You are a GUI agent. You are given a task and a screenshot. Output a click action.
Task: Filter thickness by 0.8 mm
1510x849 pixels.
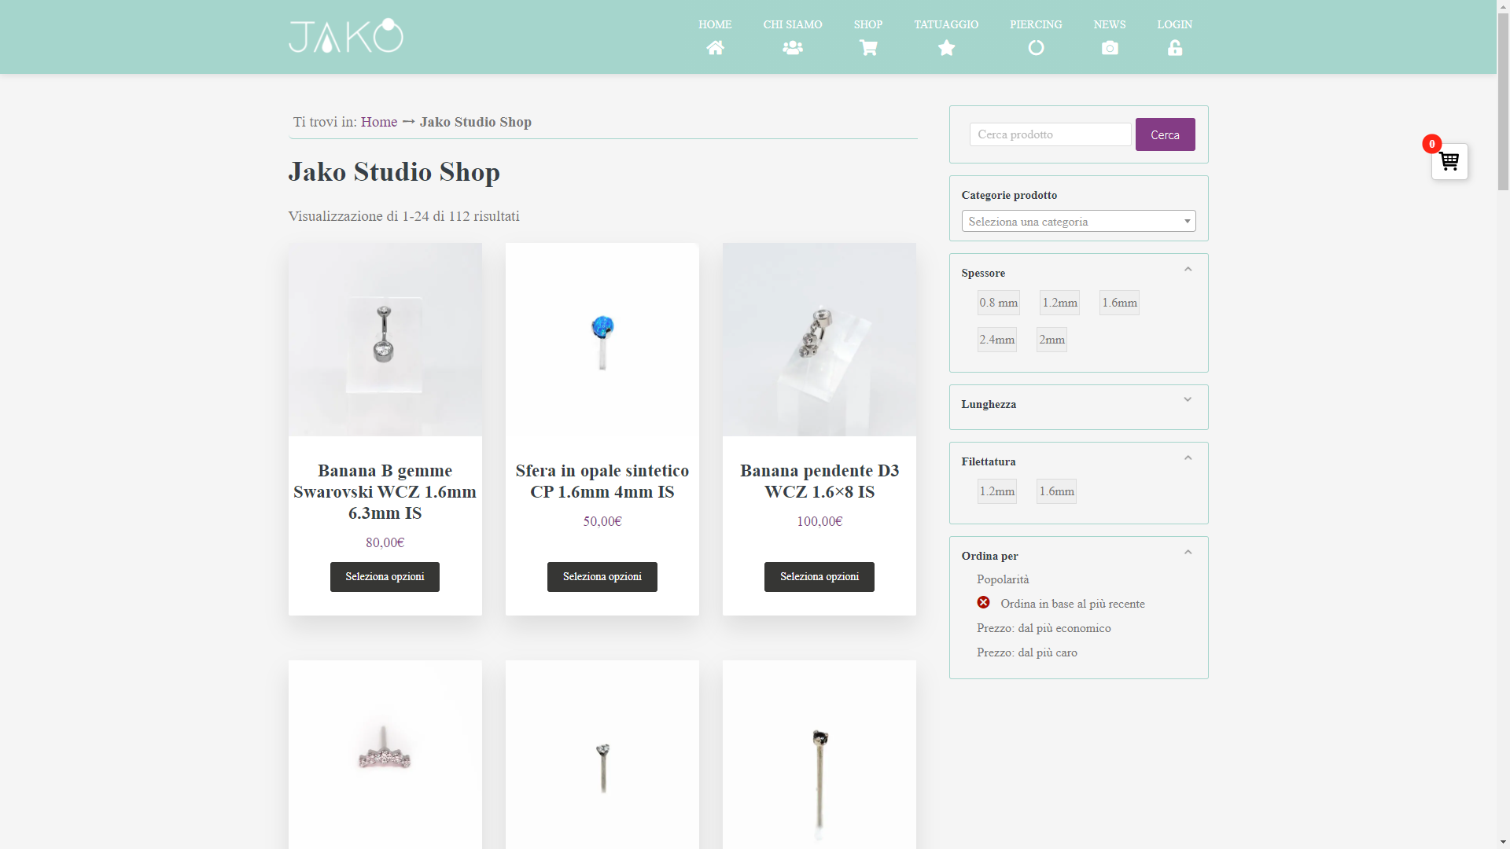click(x=998, y=303)
